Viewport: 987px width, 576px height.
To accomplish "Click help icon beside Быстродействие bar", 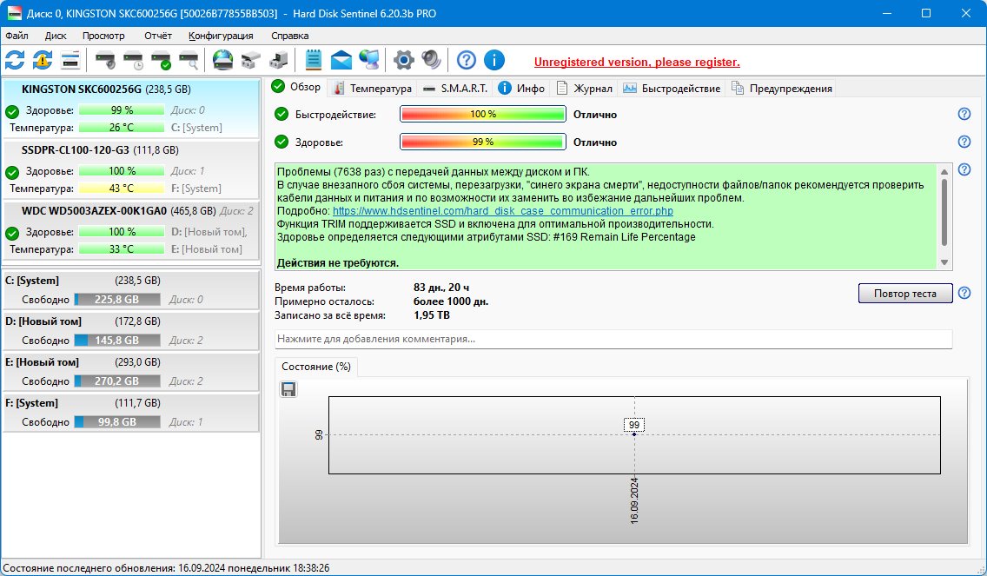I will pos(964,114).
